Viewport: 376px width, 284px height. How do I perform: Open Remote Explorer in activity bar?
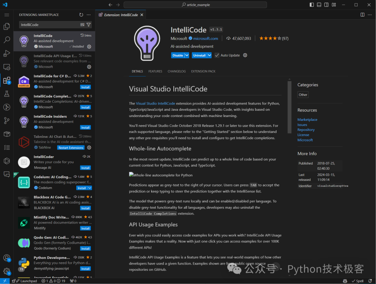[x=7, y=67]
